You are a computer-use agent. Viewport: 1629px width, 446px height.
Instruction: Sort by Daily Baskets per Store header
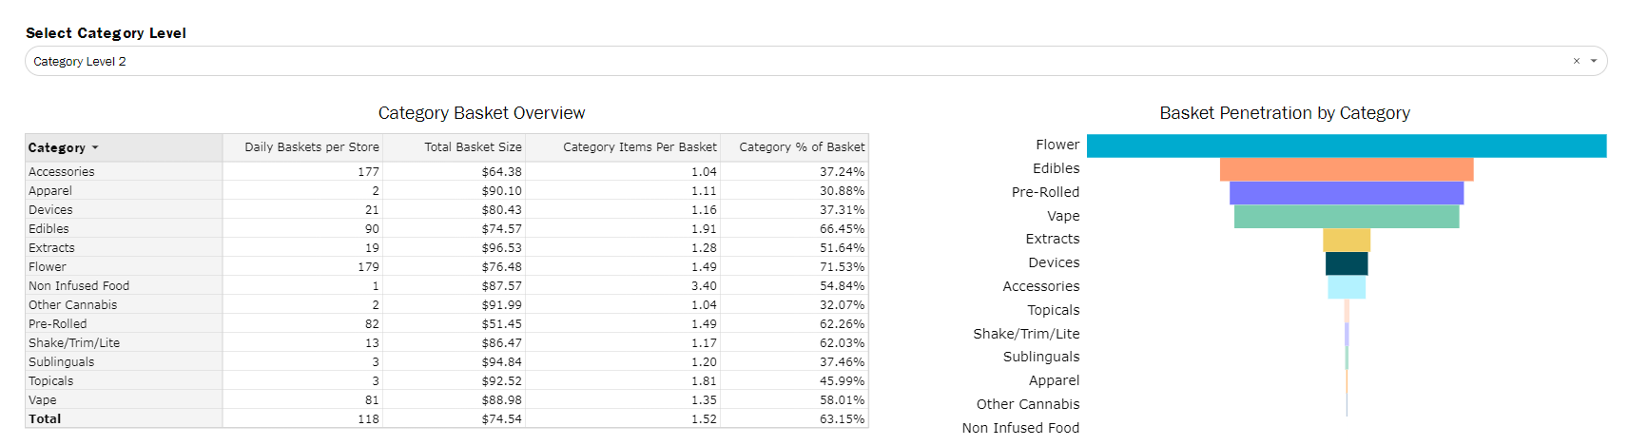click(x=311, y=147)
